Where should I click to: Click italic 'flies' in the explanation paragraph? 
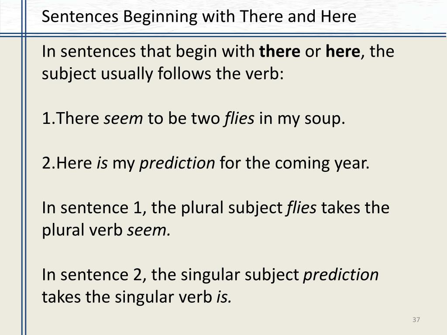coord(301,208)
